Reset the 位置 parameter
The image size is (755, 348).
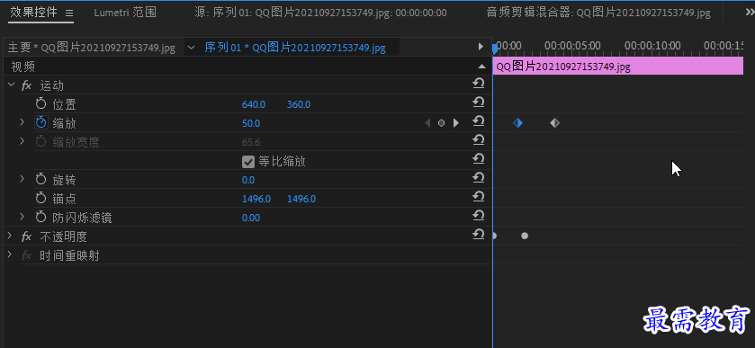pyautogui.click(x=478, y=103)
